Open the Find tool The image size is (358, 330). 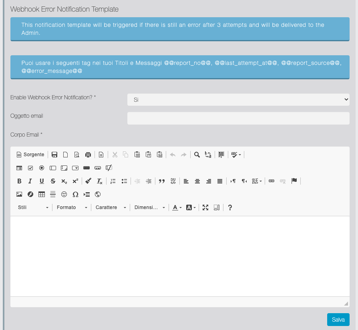click(197, 154)
